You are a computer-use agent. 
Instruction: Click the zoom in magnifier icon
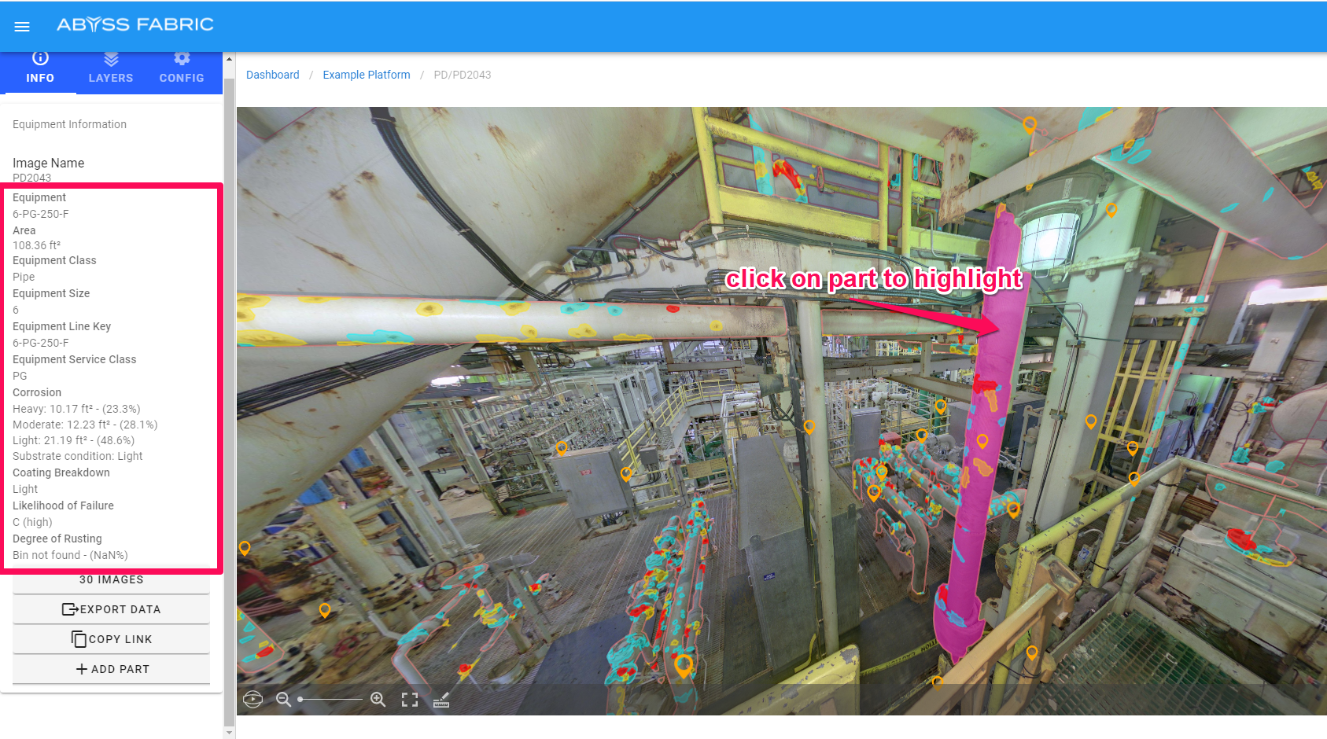[x=378, y=699]
